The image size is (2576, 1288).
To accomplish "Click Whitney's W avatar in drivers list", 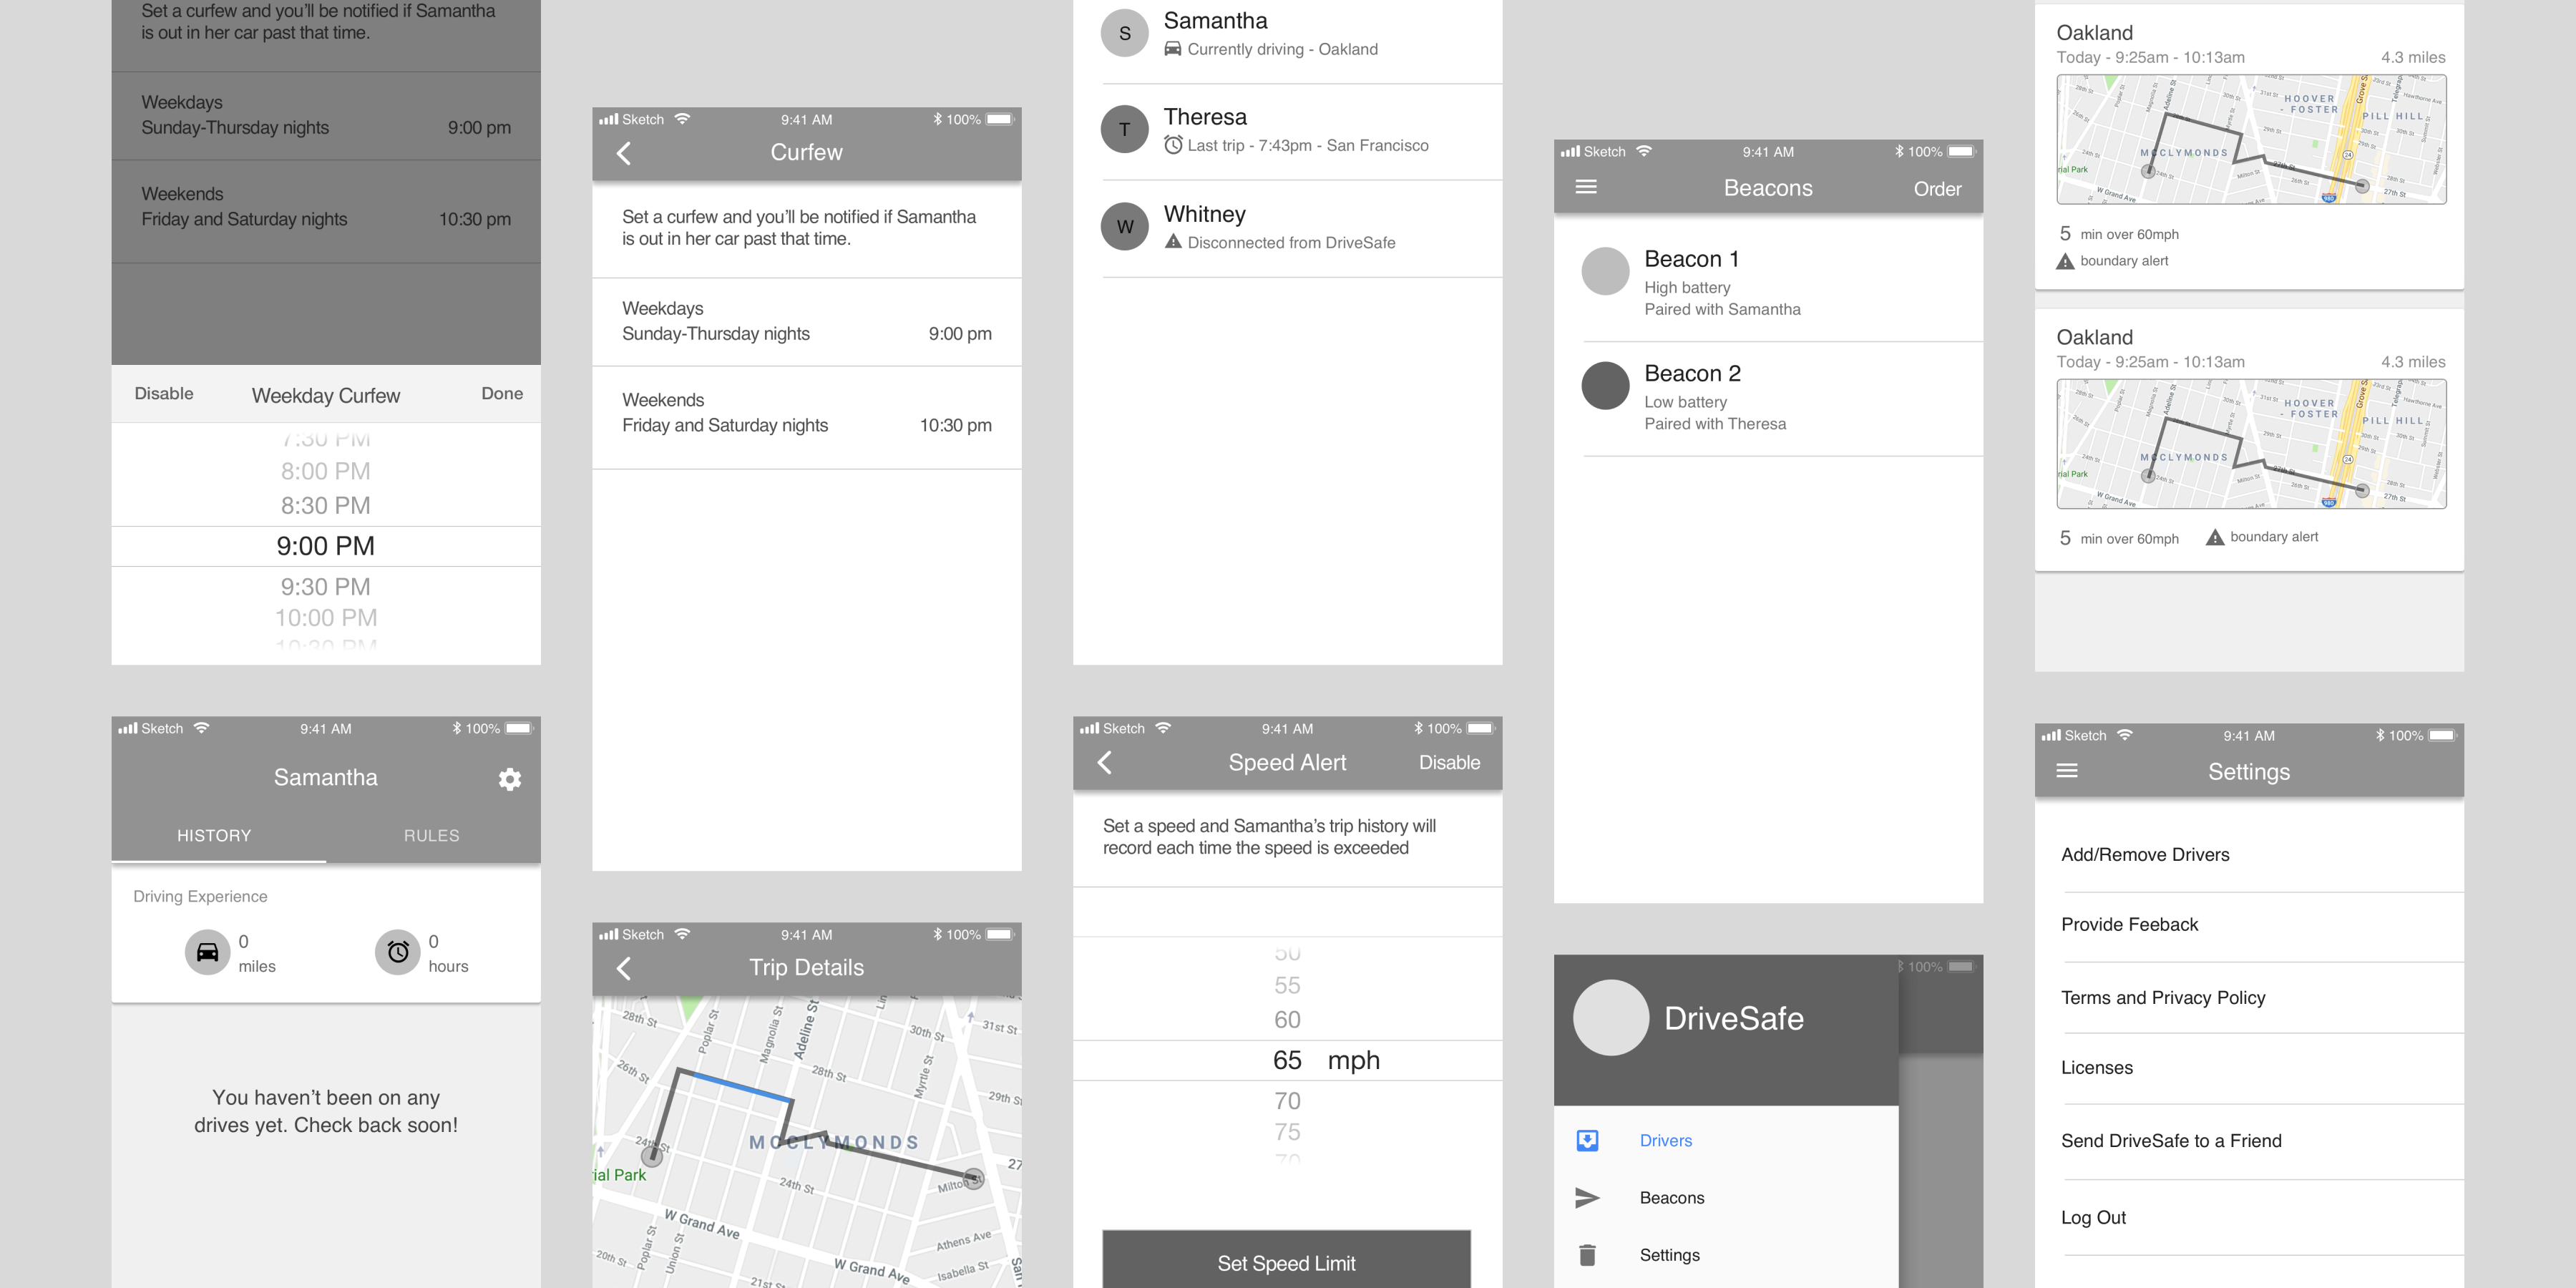I will [1125, 227].
